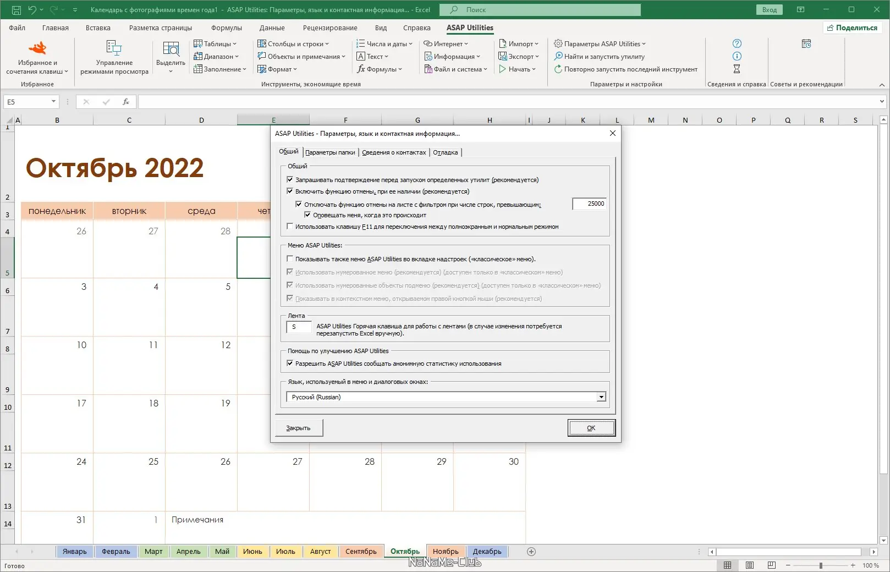
Task: Switch to Сведения о контактах dialog tab
Action: (394, 152)
